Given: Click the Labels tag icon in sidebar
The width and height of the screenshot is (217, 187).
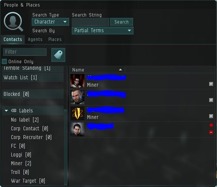Looking at the screenshot, I should point(14,111).
